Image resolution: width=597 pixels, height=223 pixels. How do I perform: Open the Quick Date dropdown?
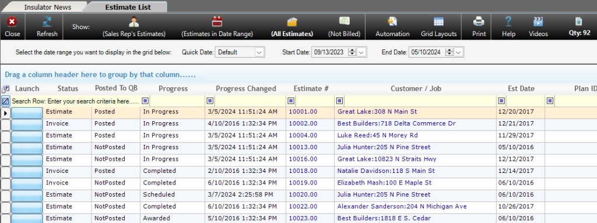259,52
